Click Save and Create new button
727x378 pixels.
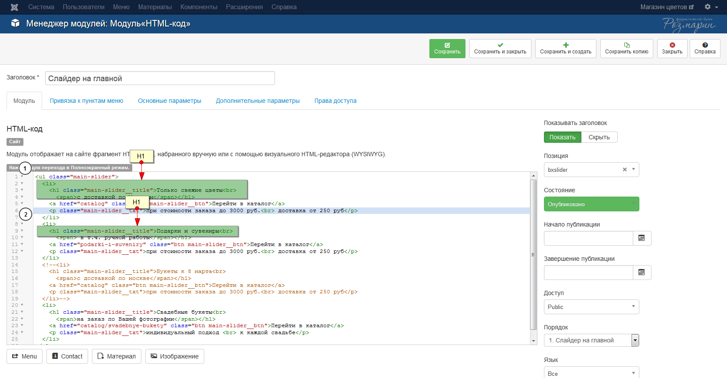tap(565, 49)
